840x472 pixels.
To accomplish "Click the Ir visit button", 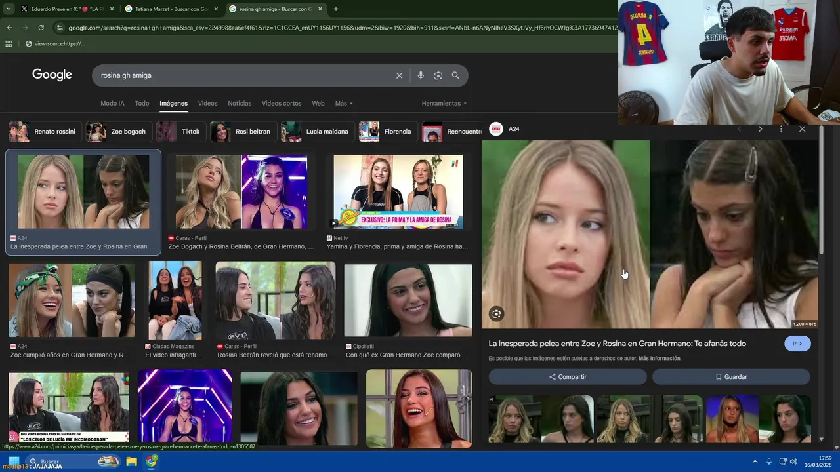I will 797,344.
